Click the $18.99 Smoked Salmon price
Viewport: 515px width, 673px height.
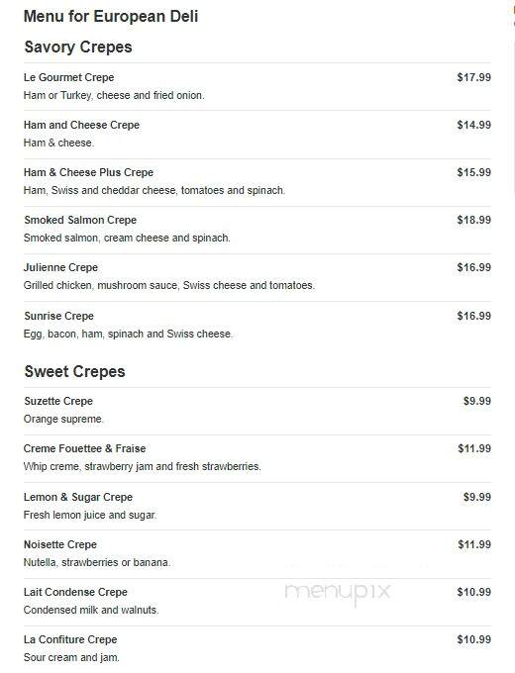pyautogui.click(x=474, y=220)
